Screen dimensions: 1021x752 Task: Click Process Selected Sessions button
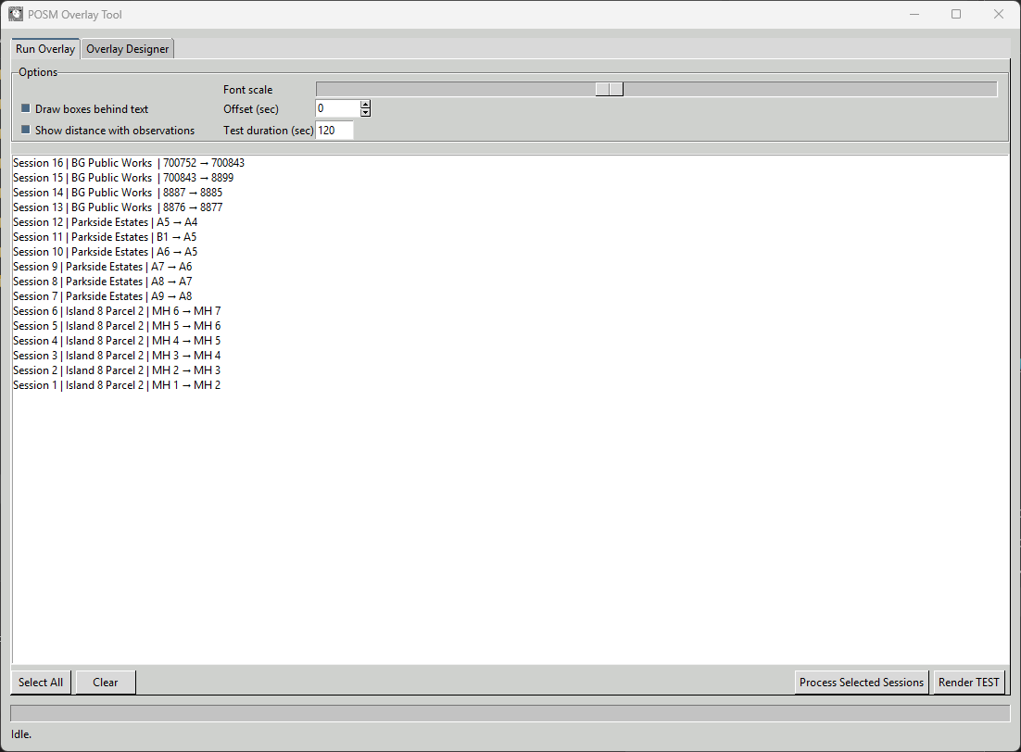point(862,683)
